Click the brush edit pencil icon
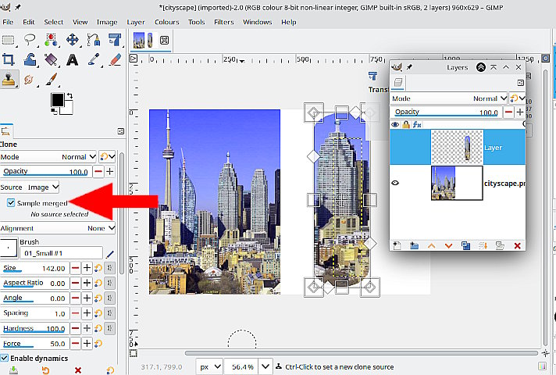This screenshot has height=375, width=556. (110, 254)
